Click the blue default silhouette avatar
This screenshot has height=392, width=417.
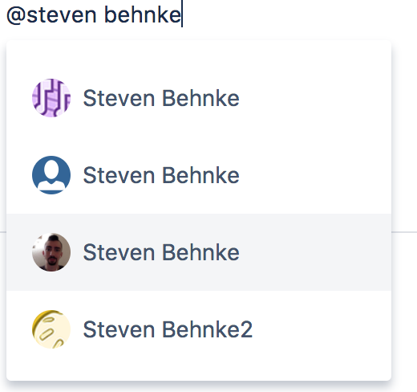tap(51, 175)
